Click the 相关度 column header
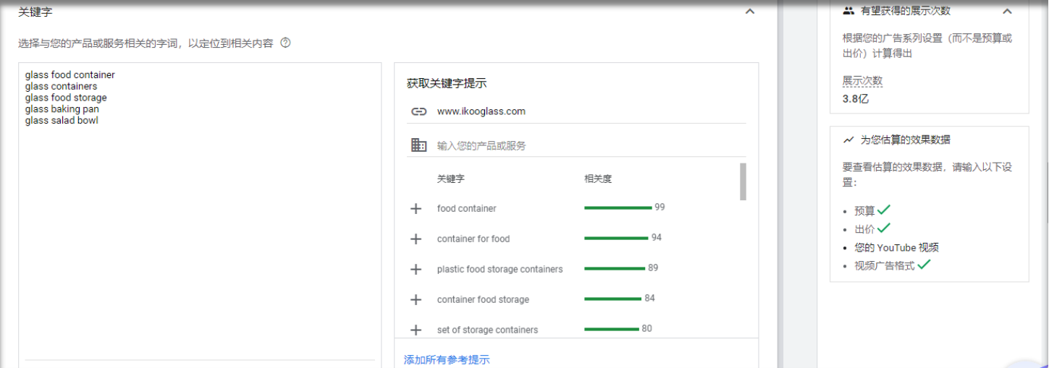 (x=598, y=179)
